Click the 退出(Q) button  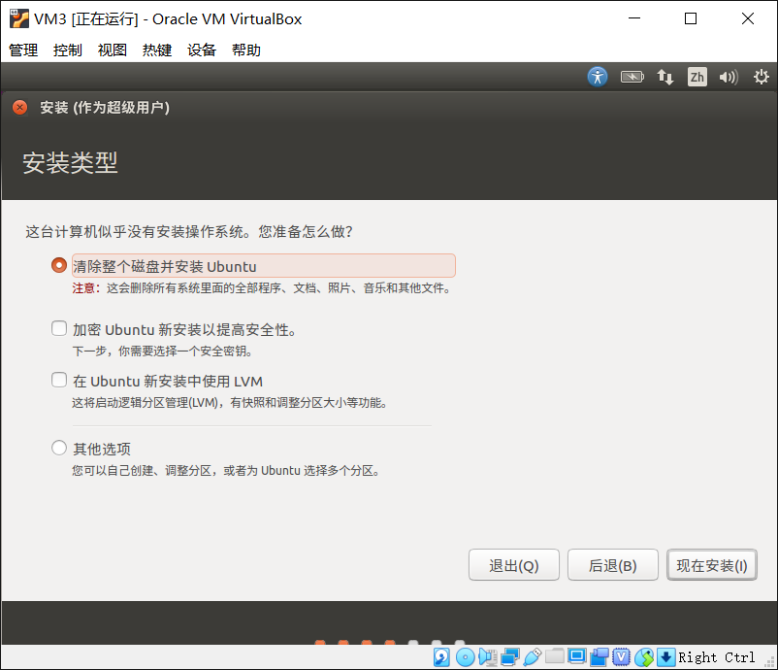[514, 565]
